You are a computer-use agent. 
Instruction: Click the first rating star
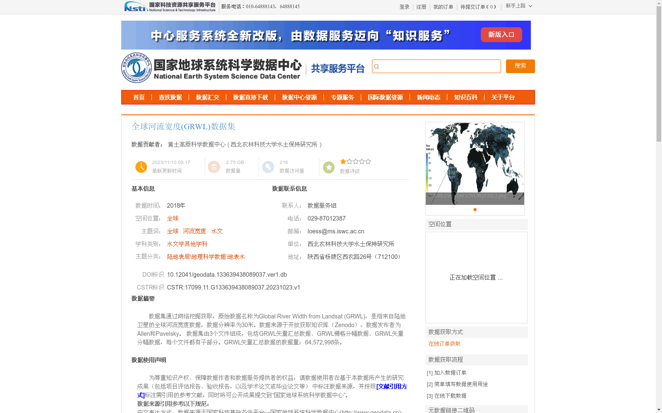(x=343, y=161)
